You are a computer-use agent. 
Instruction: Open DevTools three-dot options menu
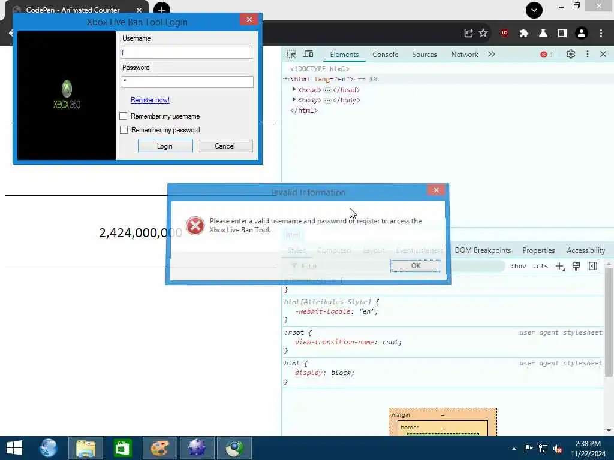coord(588,54)
